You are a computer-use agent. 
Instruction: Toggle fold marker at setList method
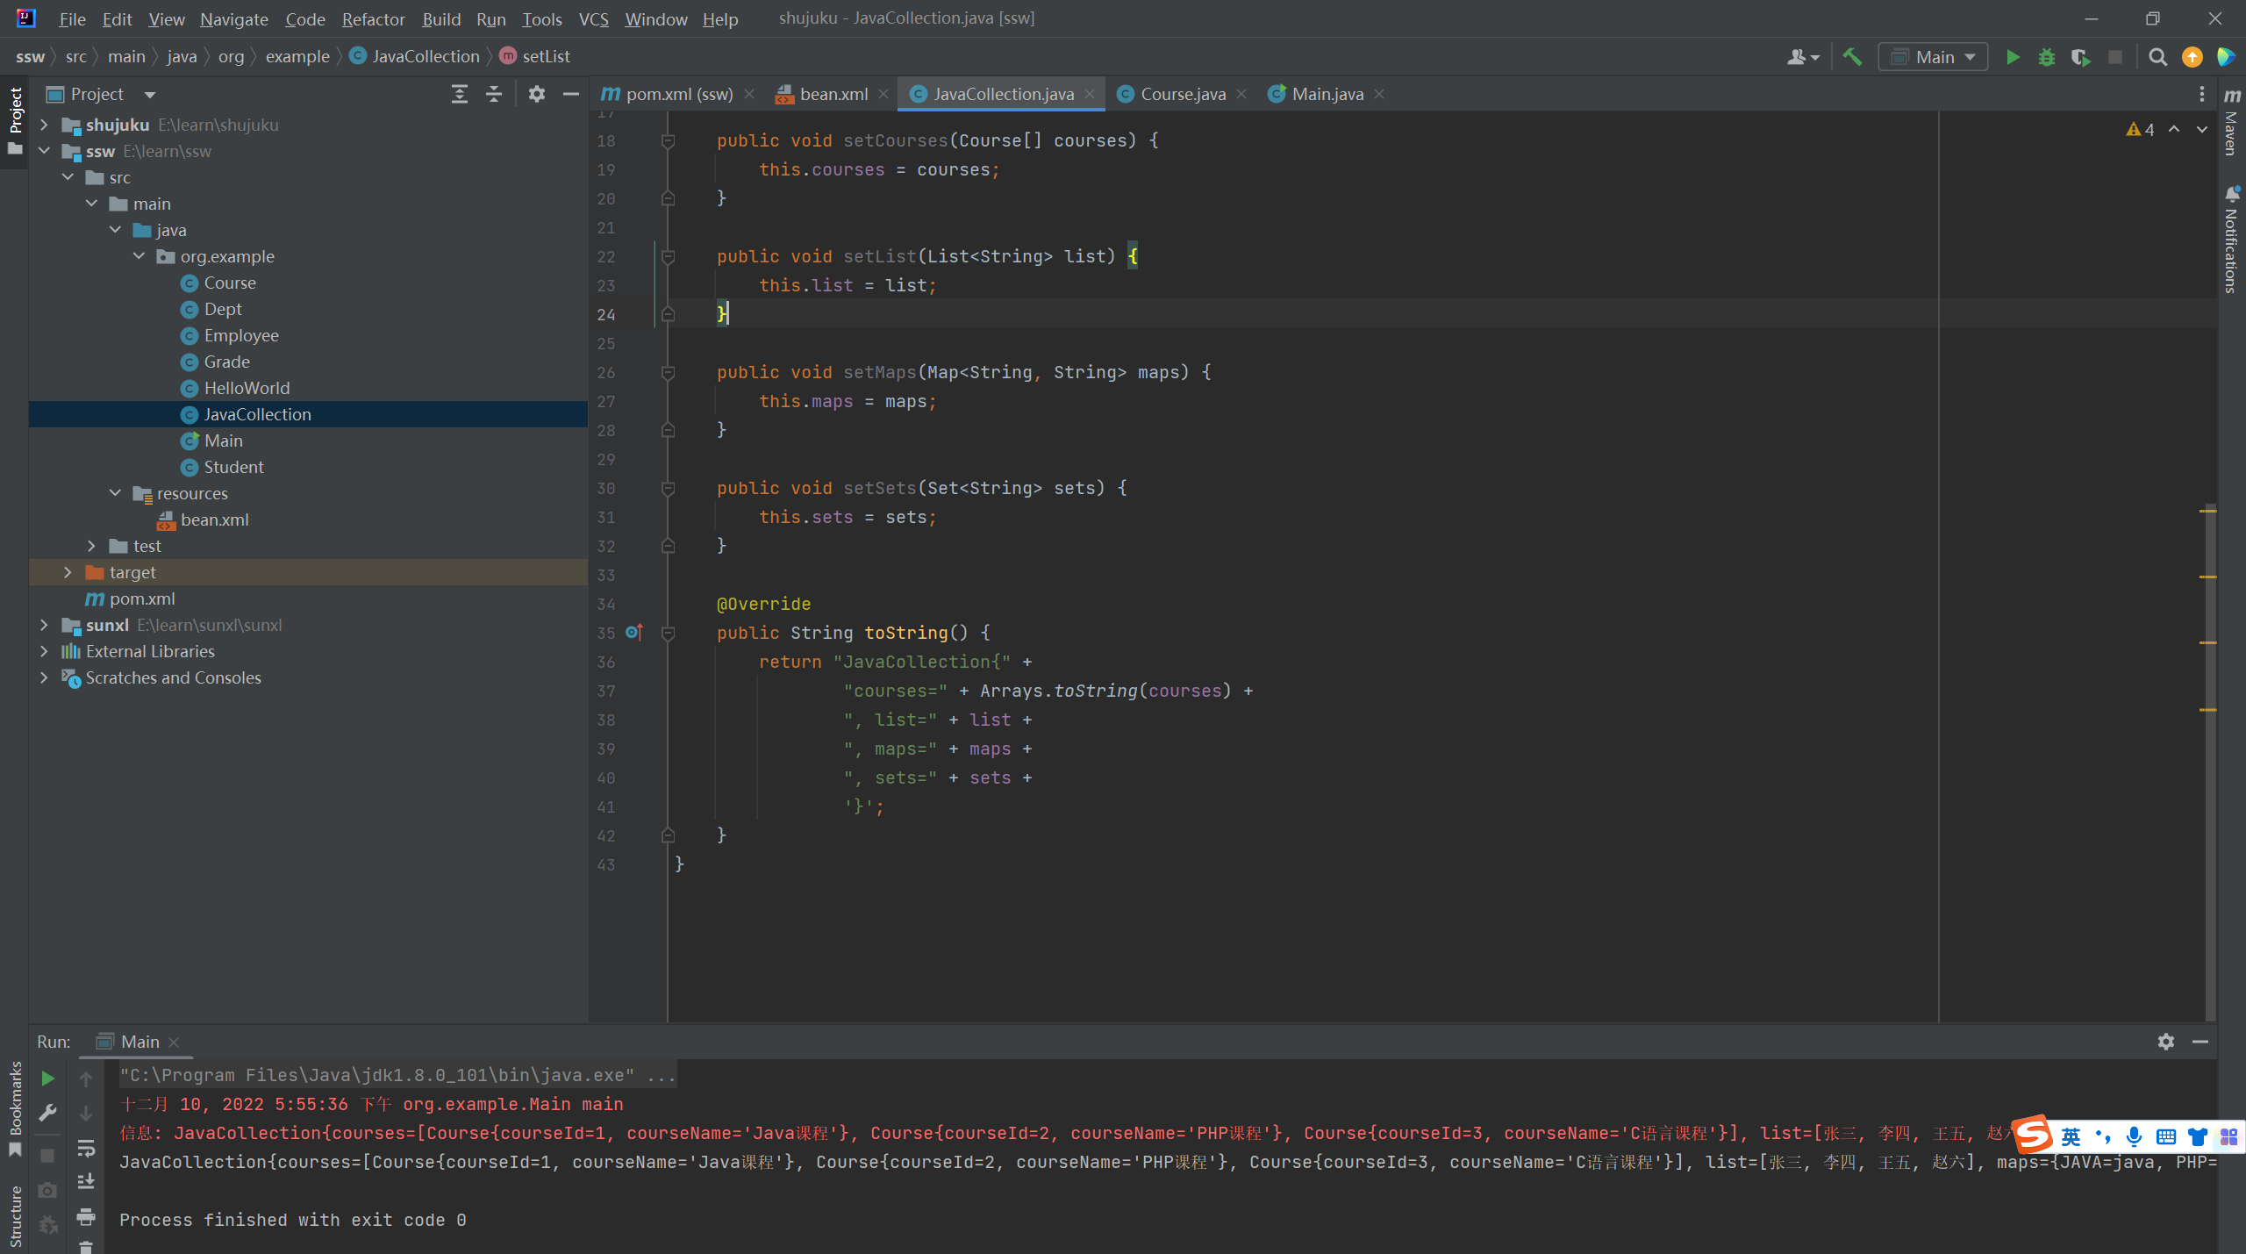[x=668, y=256]
